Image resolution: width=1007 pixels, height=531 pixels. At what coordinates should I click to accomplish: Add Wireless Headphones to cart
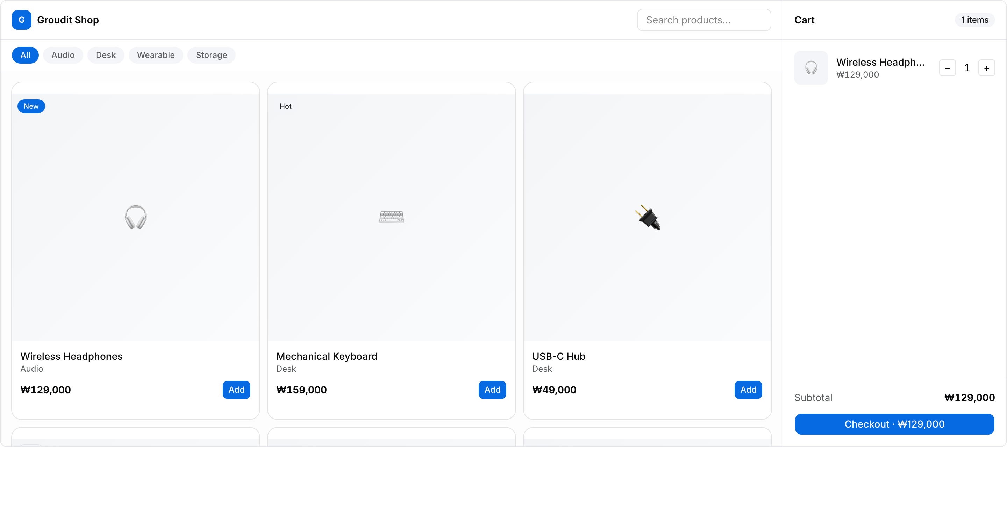[x=236, y=390]
